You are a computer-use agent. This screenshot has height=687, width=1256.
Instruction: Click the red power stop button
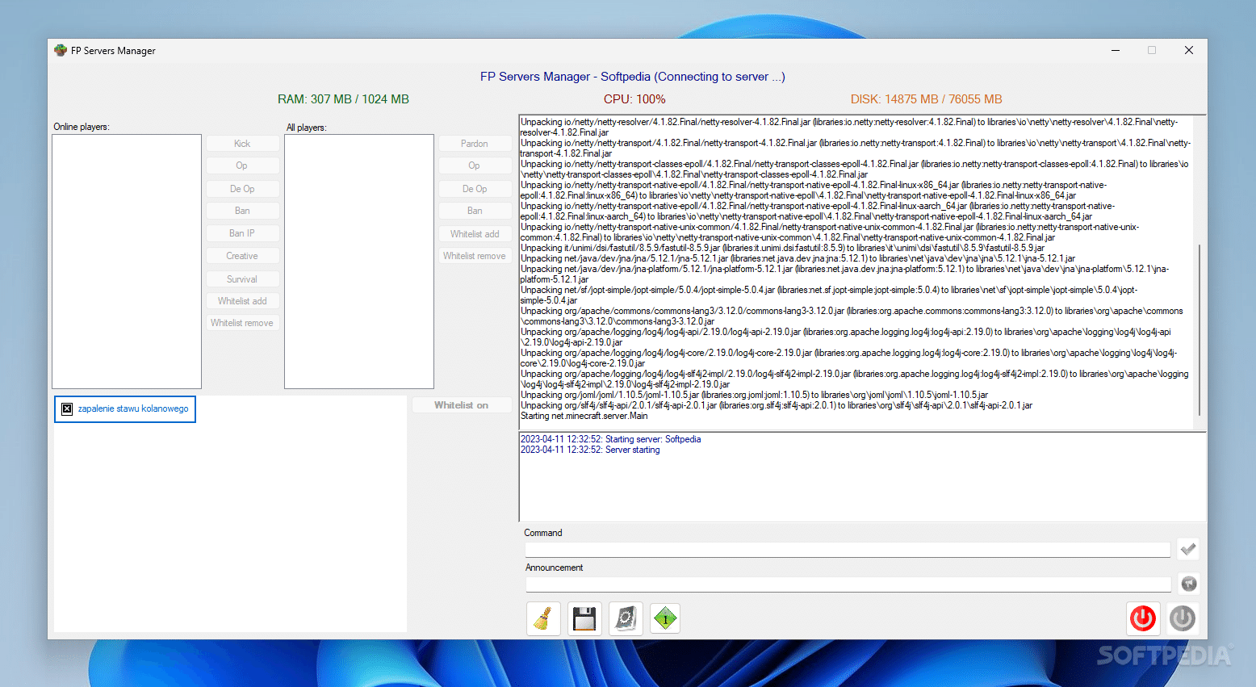(1143, 619)
